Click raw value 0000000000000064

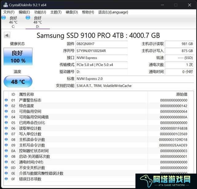[x=174, y=111]
